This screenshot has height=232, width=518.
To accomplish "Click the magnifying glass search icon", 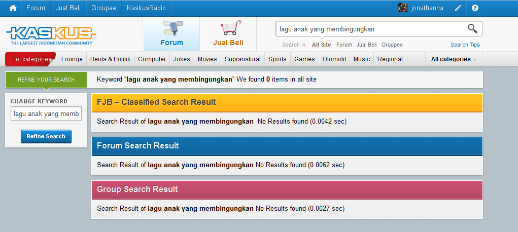I will coord(472,29).
